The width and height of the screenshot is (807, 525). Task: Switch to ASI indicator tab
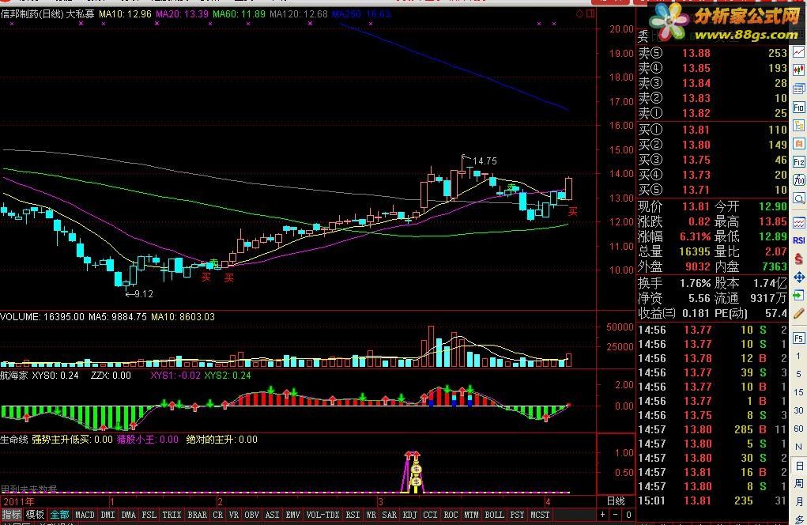tap(272, 515)
